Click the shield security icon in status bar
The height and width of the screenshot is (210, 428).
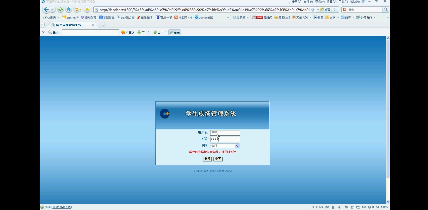coord(369,207)
